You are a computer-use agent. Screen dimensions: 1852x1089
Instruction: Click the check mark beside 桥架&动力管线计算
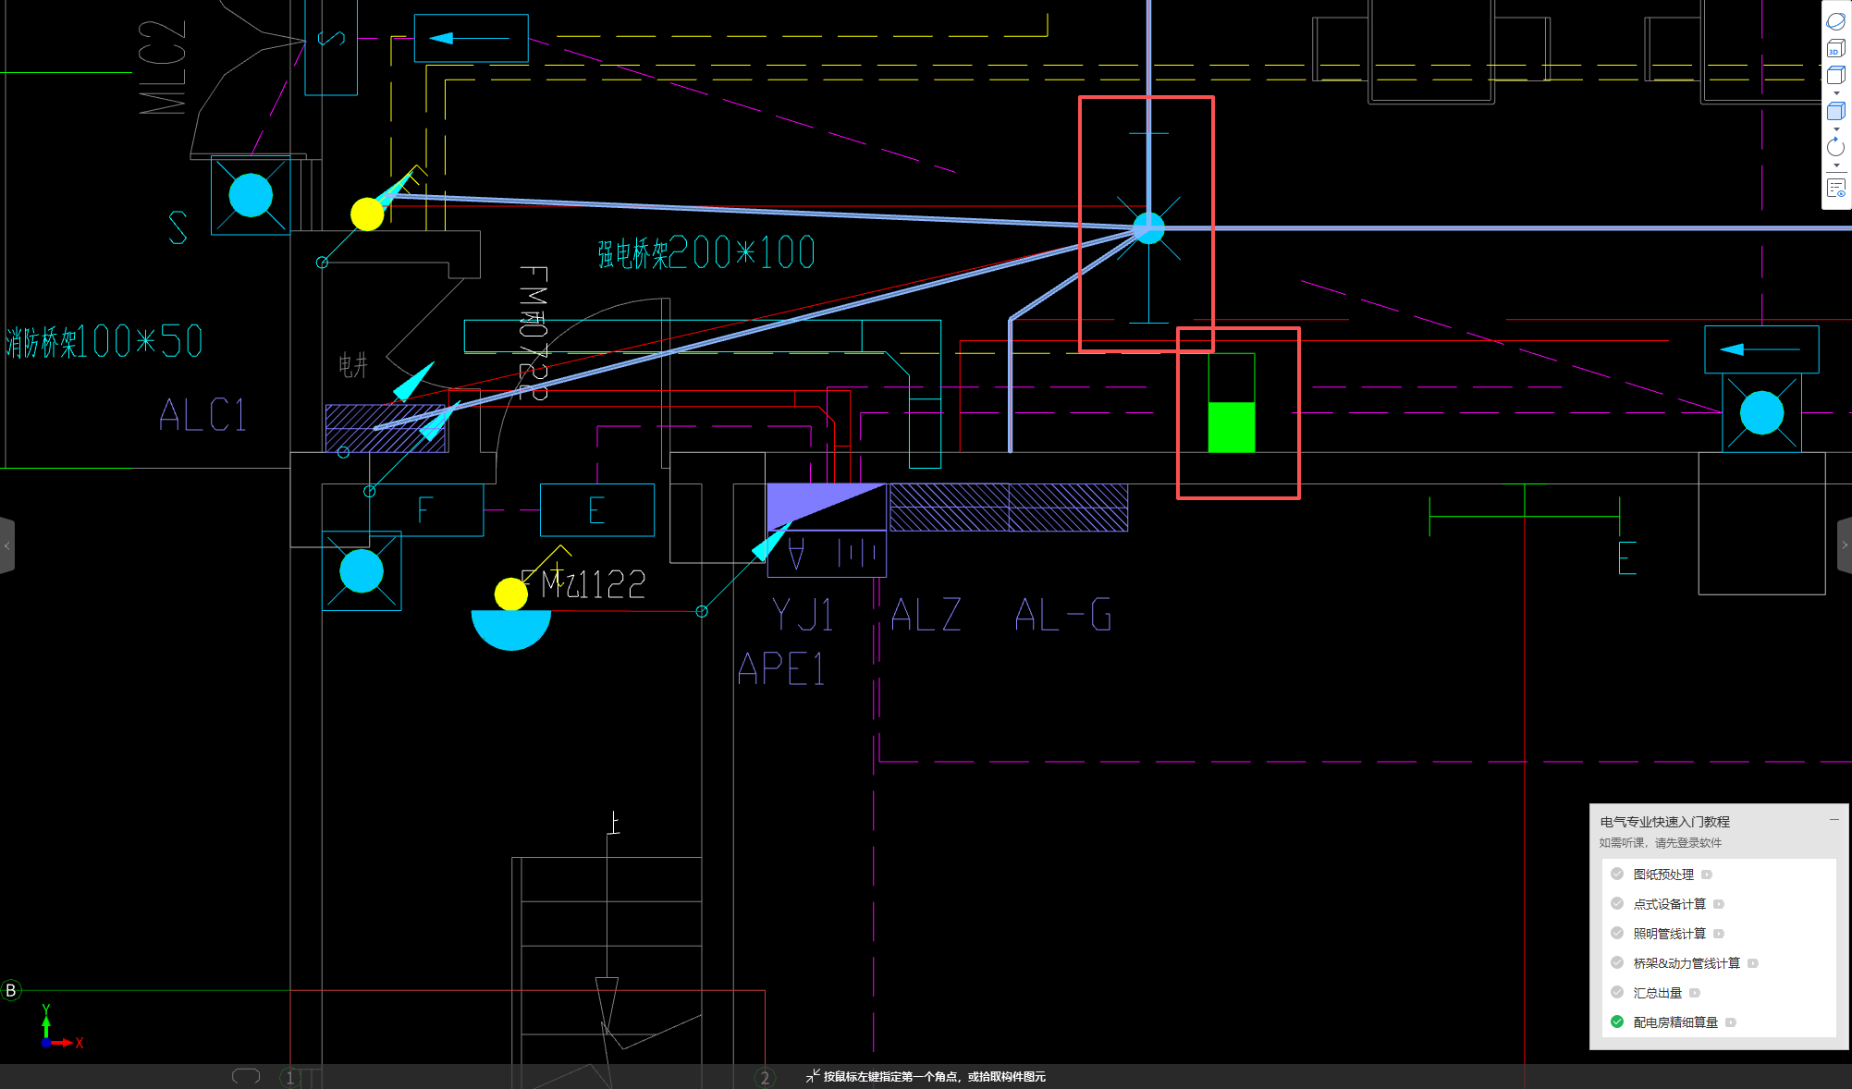pos(1617,962)
